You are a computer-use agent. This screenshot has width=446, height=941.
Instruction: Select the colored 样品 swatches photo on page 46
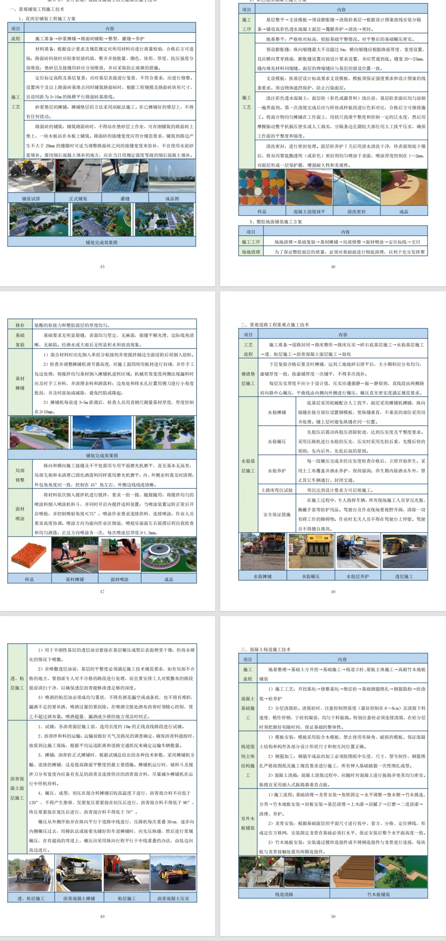[x=262, y=187]
